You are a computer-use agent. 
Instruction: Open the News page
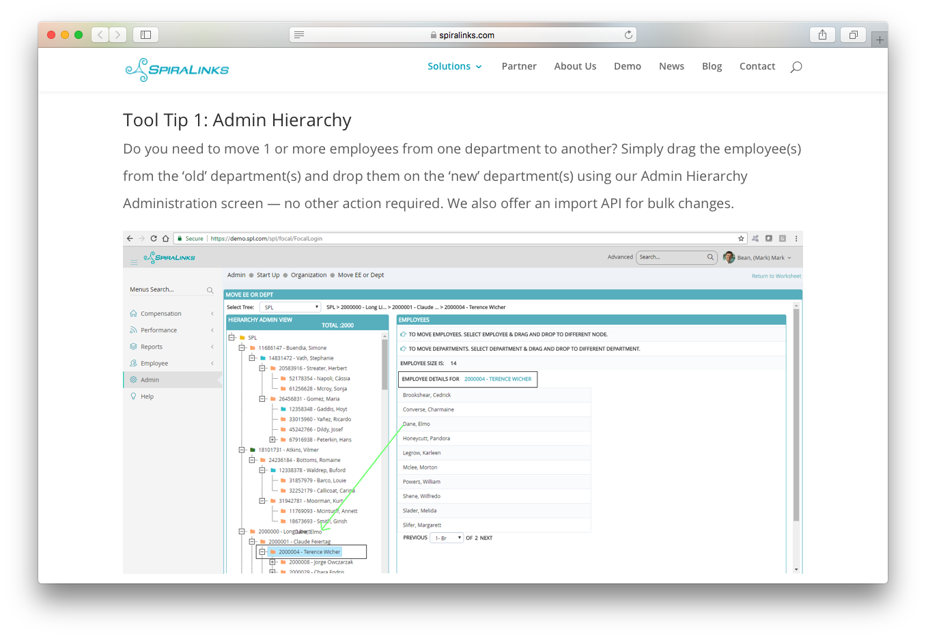671,66
